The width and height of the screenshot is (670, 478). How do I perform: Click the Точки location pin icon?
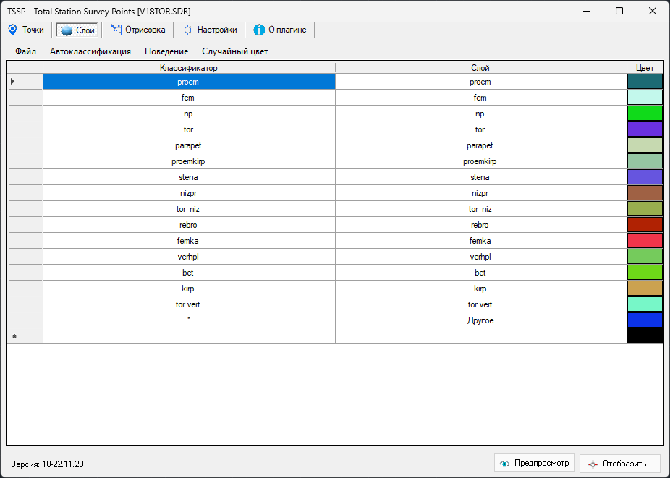coord(12,30)
